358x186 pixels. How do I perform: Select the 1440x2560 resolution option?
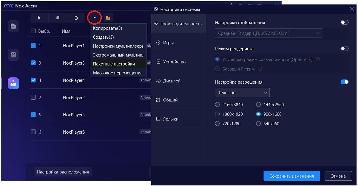point(258,105)
